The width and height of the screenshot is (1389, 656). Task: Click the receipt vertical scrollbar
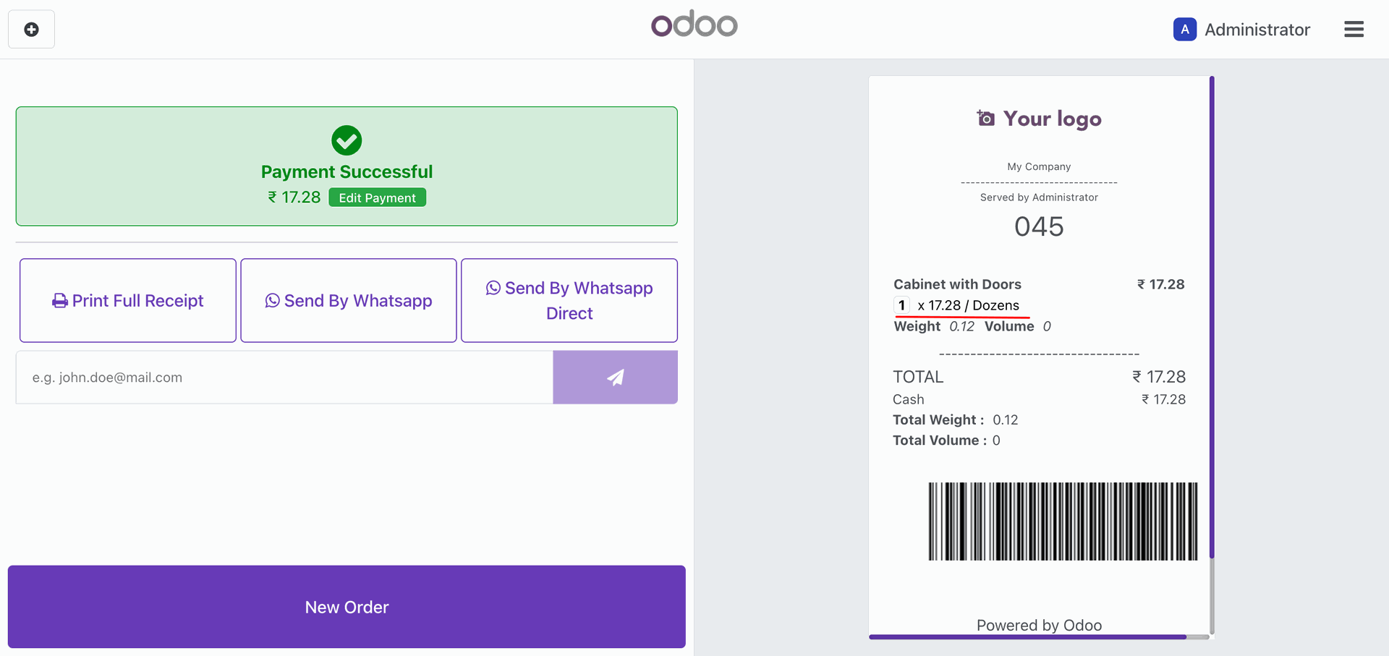pyautogui.click(x=1212, y=318)
